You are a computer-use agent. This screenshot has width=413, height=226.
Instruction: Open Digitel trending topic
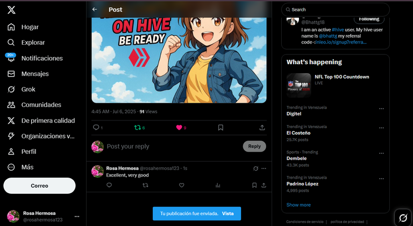click(x=294, y=114)
